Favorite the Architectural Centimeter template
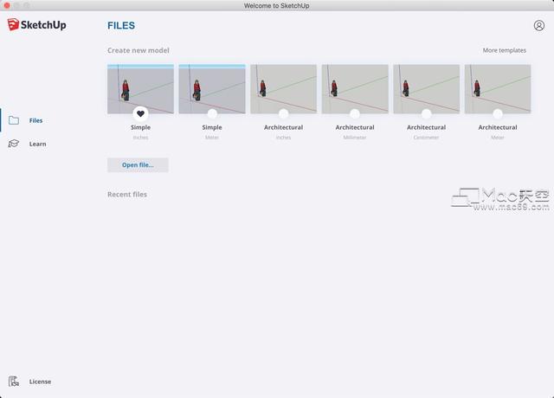The width and height of the screenshot is (554, 398). [x=427, y=113]
